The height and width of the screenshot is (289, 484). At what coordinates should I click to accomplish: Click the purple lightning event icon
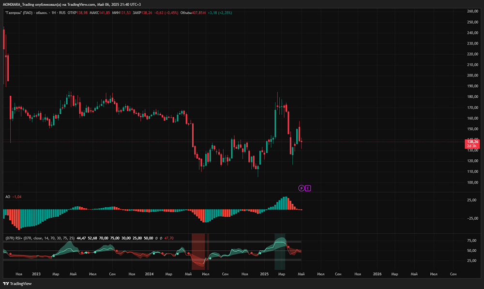(x=301, y=188)
